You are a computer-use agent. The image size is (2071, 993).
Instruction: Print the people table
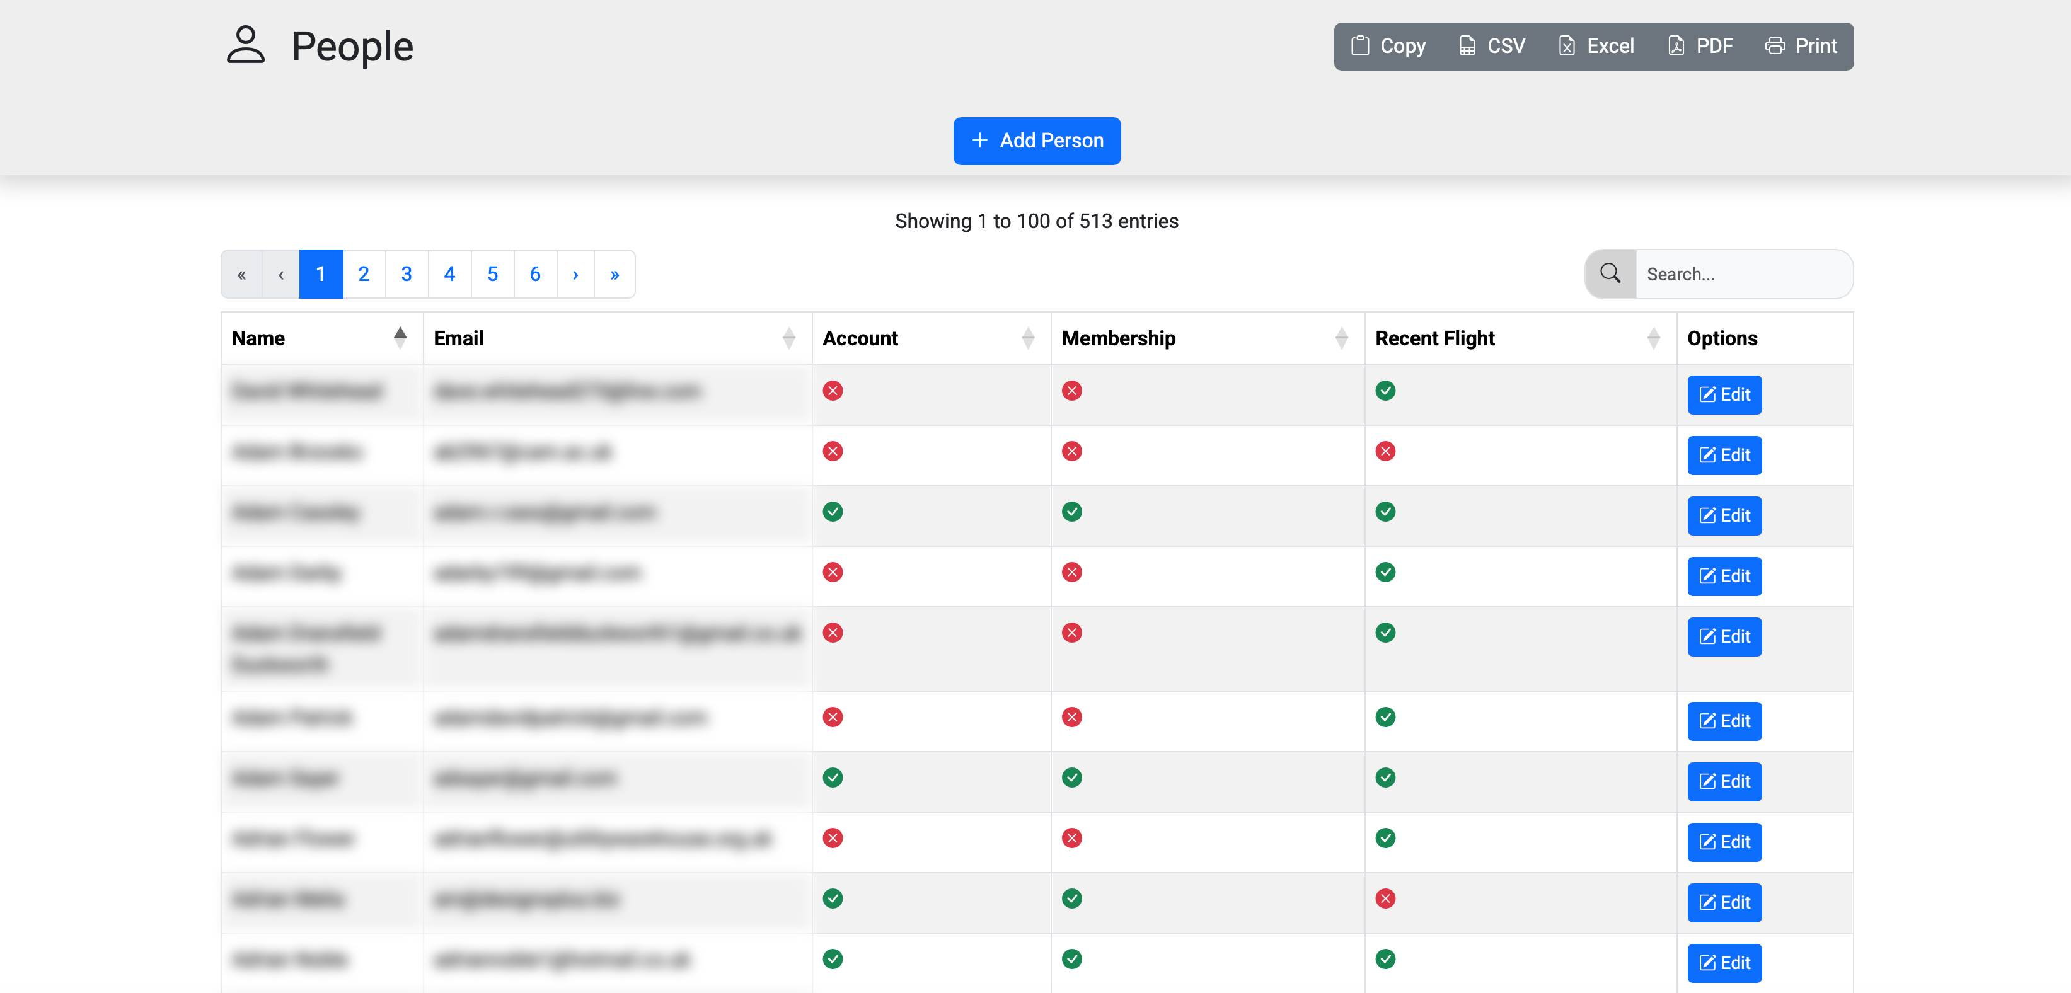pyautogui.click(x=1801, y=46)
